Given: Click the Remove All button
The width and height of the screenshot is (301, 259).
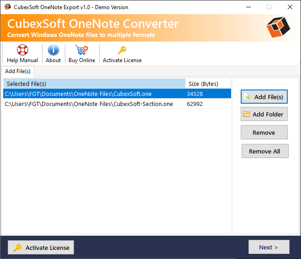Looking at the screenshot, I should click(x=265, y=151).
